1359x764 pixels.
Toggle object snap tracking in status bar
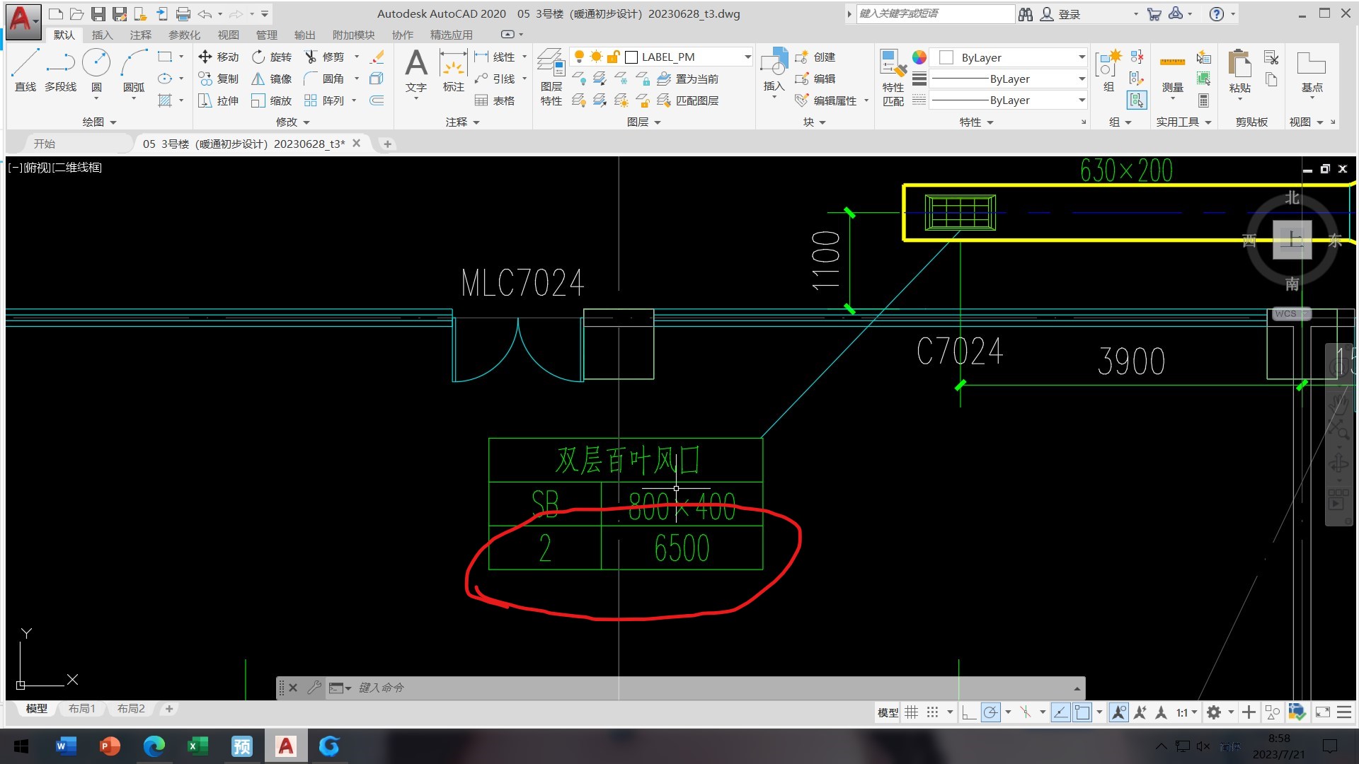pos(1060,712)
